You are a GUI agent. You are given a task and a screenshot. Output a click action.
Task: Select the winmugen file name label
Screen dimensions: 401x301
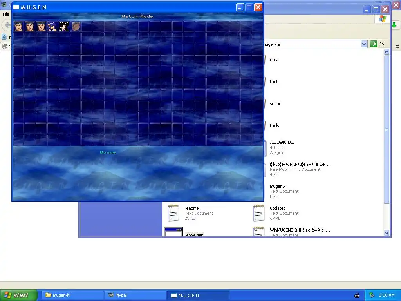coord(194,235)
